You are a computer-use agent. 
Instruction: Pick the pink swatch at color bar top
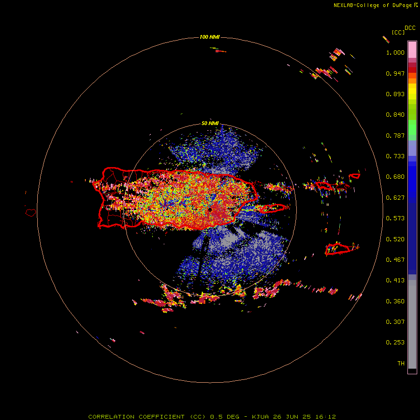coord(412,50)
